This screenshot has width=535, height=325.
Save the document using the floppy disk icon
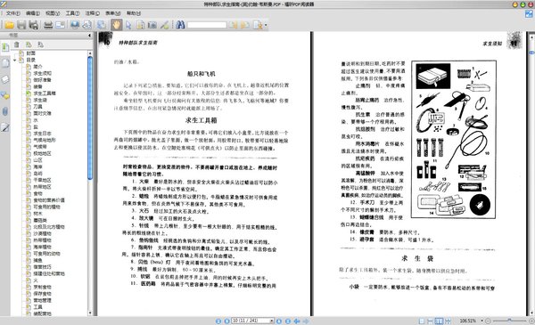tap(21, 25)
